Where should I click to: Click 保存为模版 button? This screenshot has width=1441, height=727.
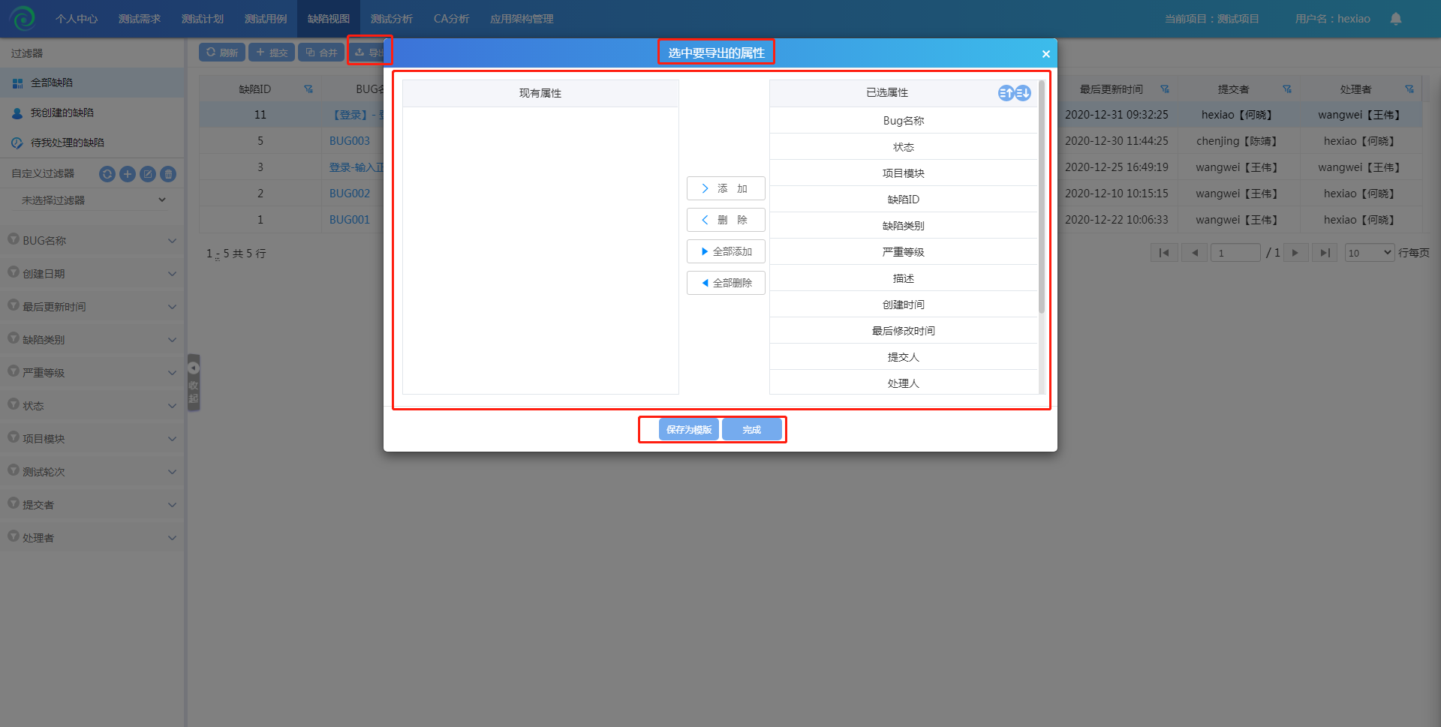pyautogui.click(x=689, y=430)
